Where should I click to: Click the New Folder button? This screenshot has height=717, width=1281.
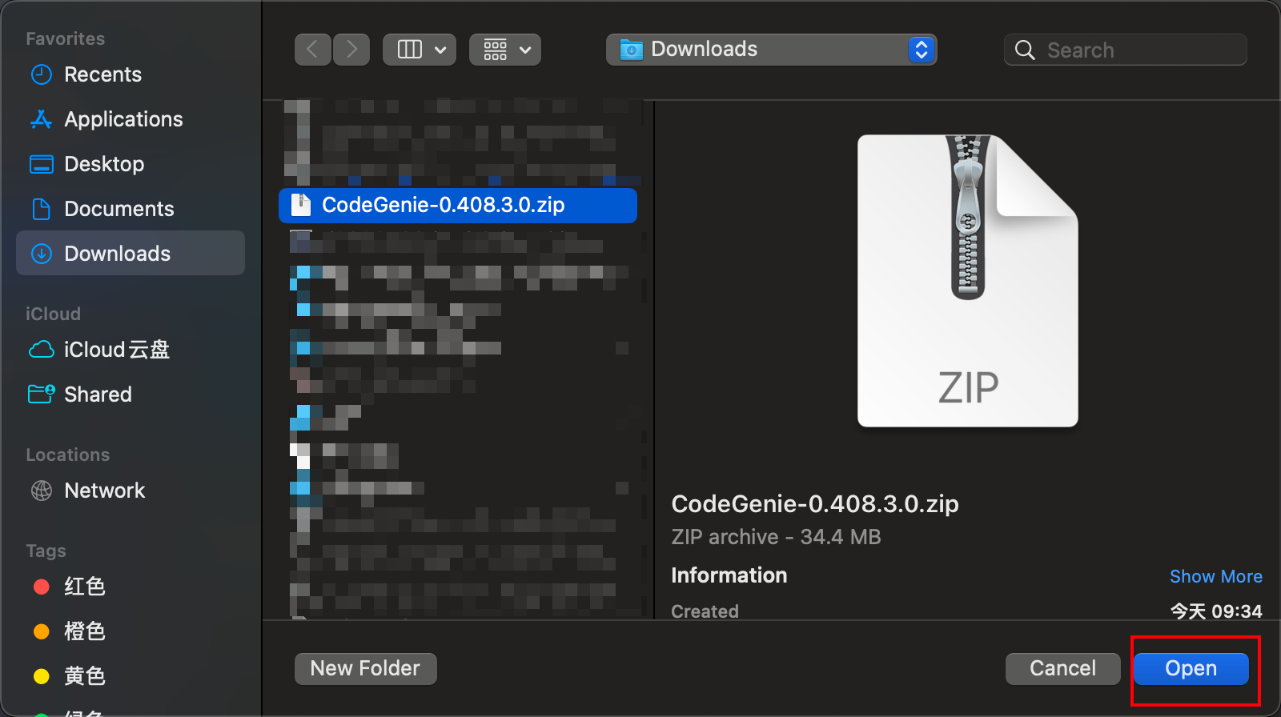366,669
